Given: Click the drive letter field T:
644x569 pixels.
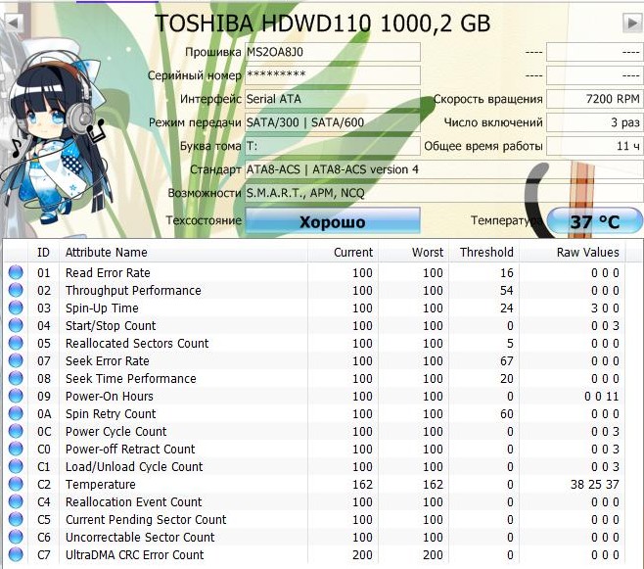Looking at the screenshot, I should pos(333,146).
